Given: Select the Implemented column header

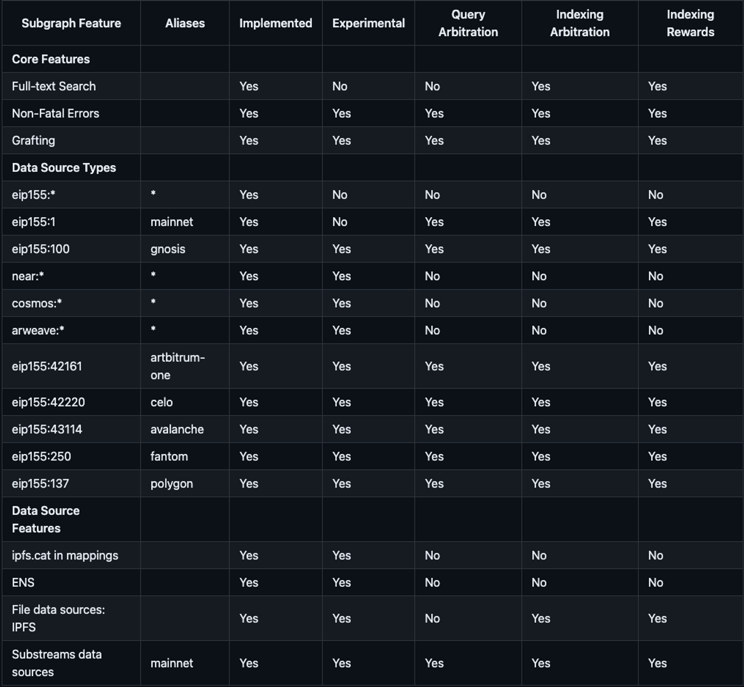Looking at the screenshot, I should tap(275, 23).
